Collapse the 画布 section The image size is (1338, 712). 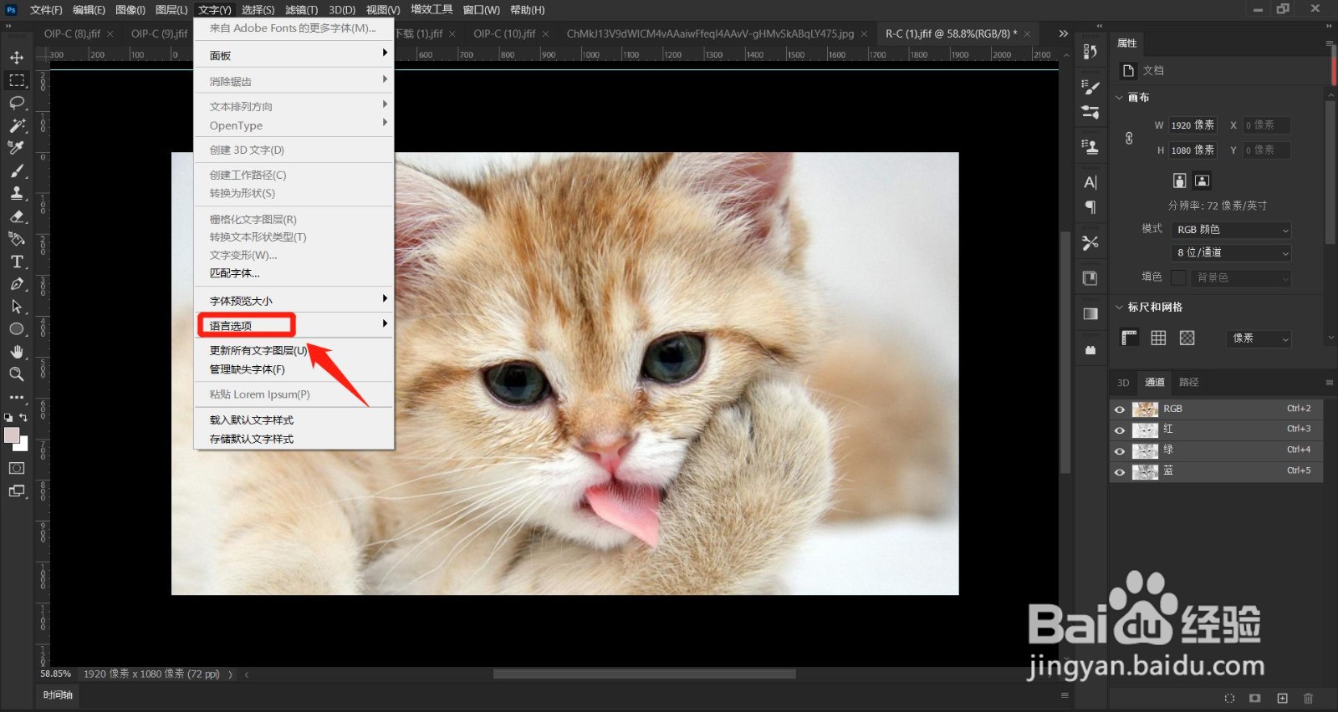tap(1120, 98)
